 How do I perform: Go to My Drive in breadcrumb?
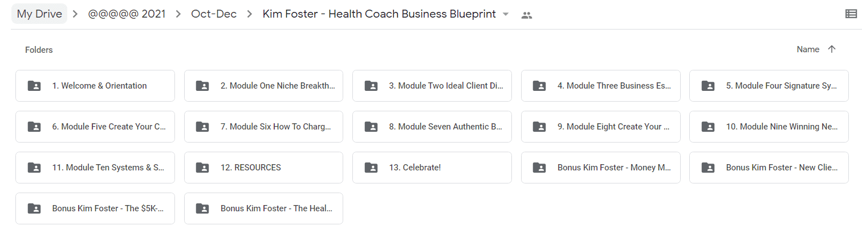39,14
